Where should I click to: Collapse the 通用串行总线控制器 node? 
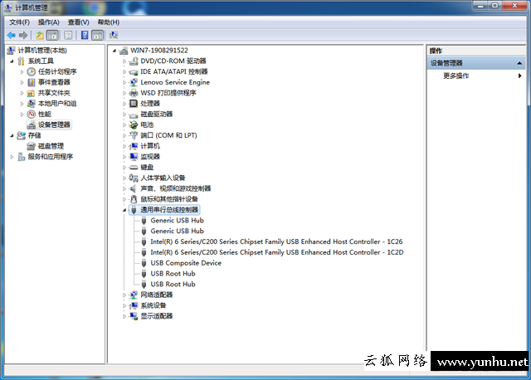(124, 210)
